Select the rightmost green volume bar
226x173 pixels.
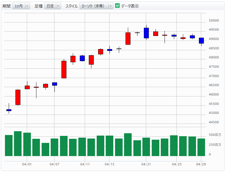201,147
